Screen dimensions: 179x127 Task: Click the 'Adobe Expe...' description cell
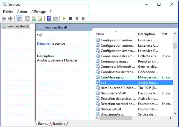pos(148,83)
